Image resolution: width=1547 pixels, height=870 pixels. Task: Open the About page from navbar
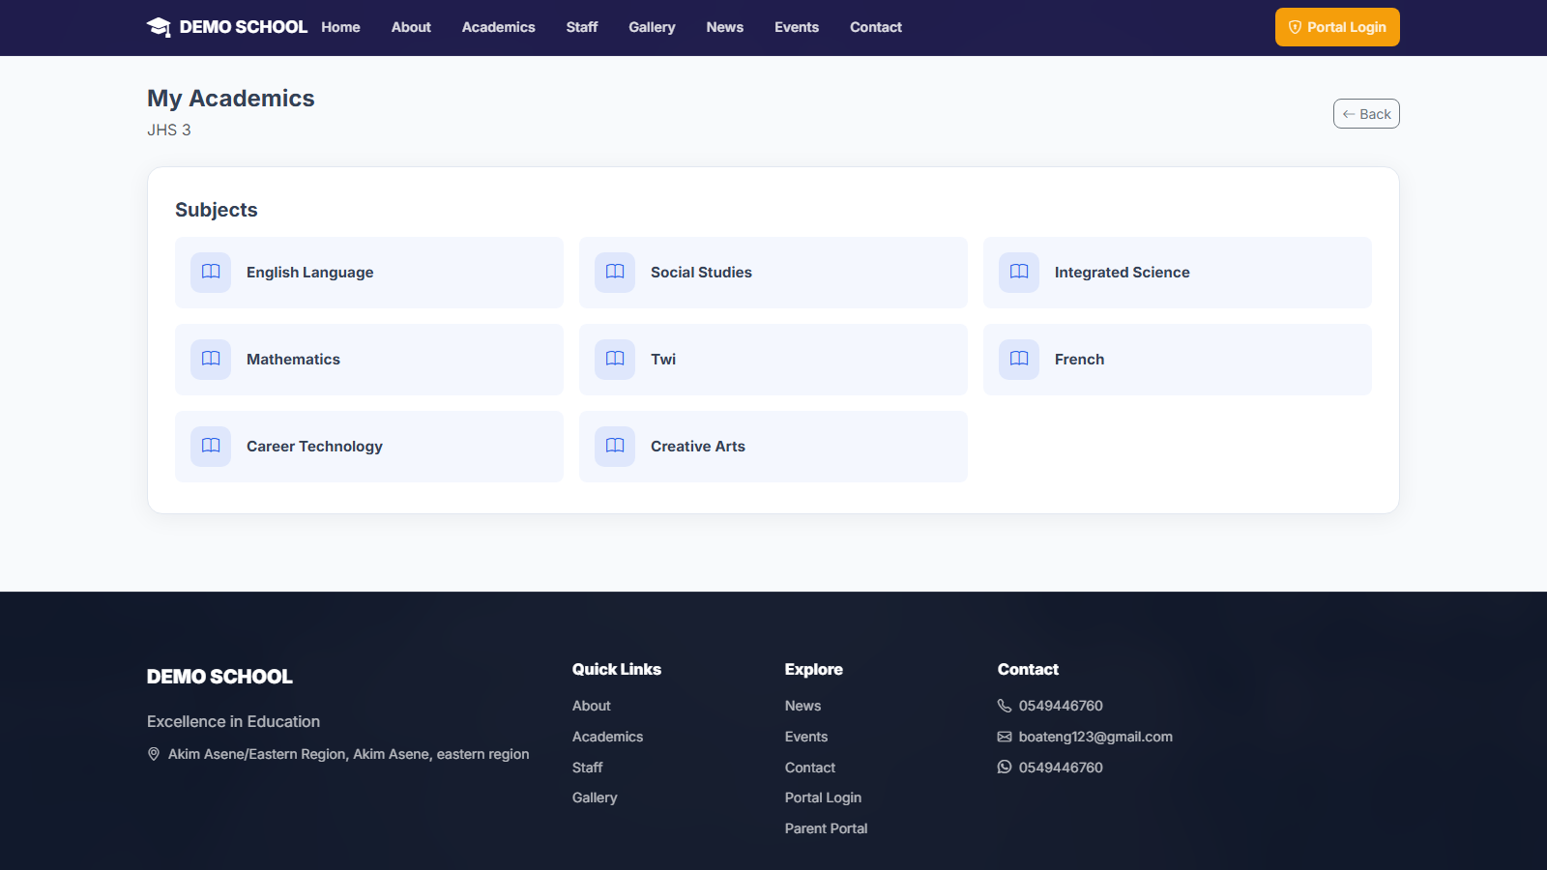pos(411,27)
